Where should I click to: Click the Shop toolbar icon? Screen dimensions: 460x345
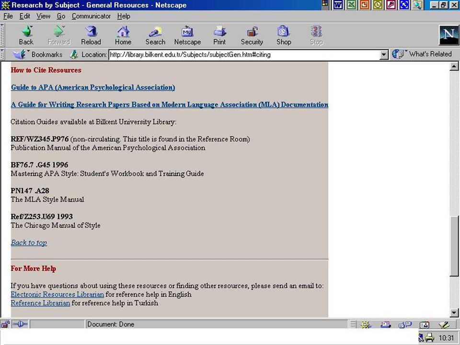[284, 35]
